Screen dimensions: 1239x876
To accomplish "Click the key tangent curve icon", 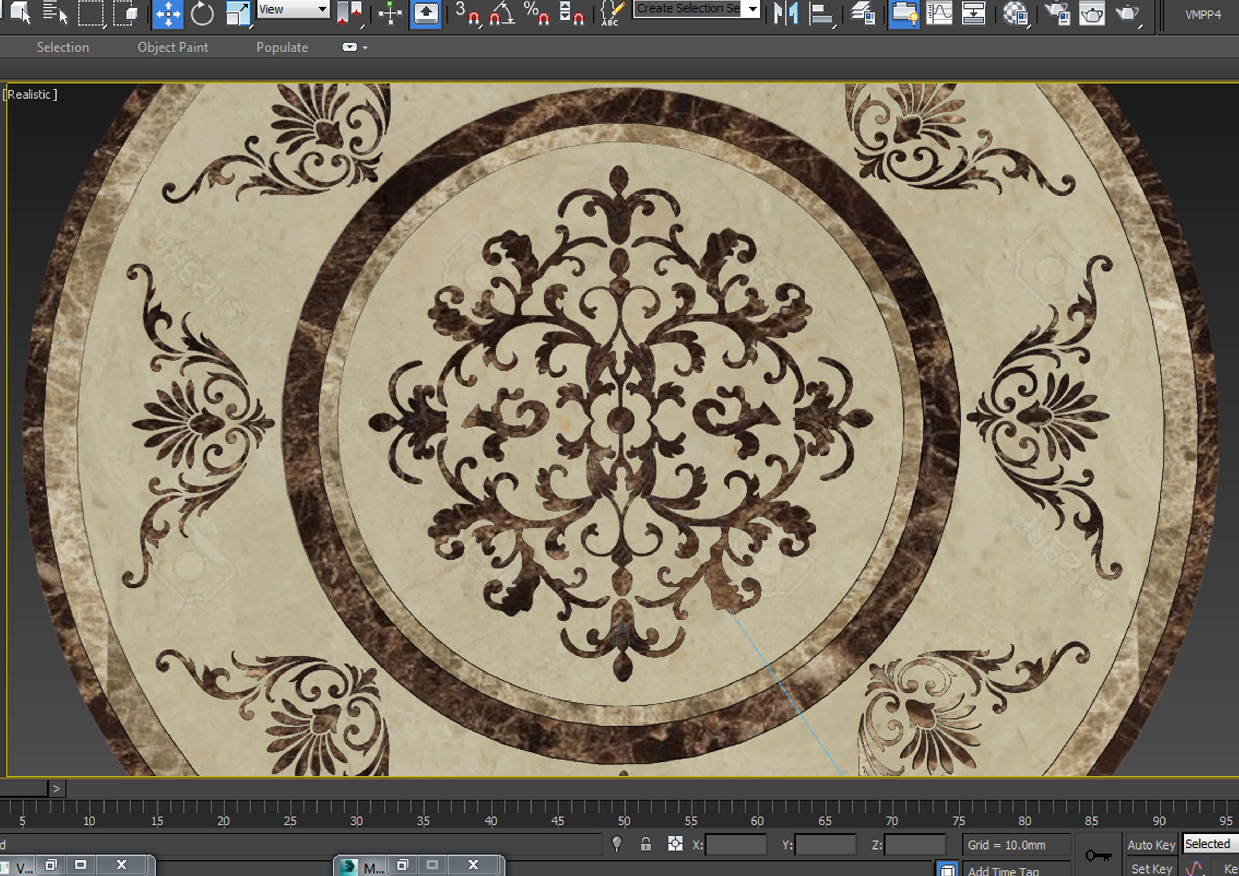I will pyautogui.click(x=1194, y=869).
